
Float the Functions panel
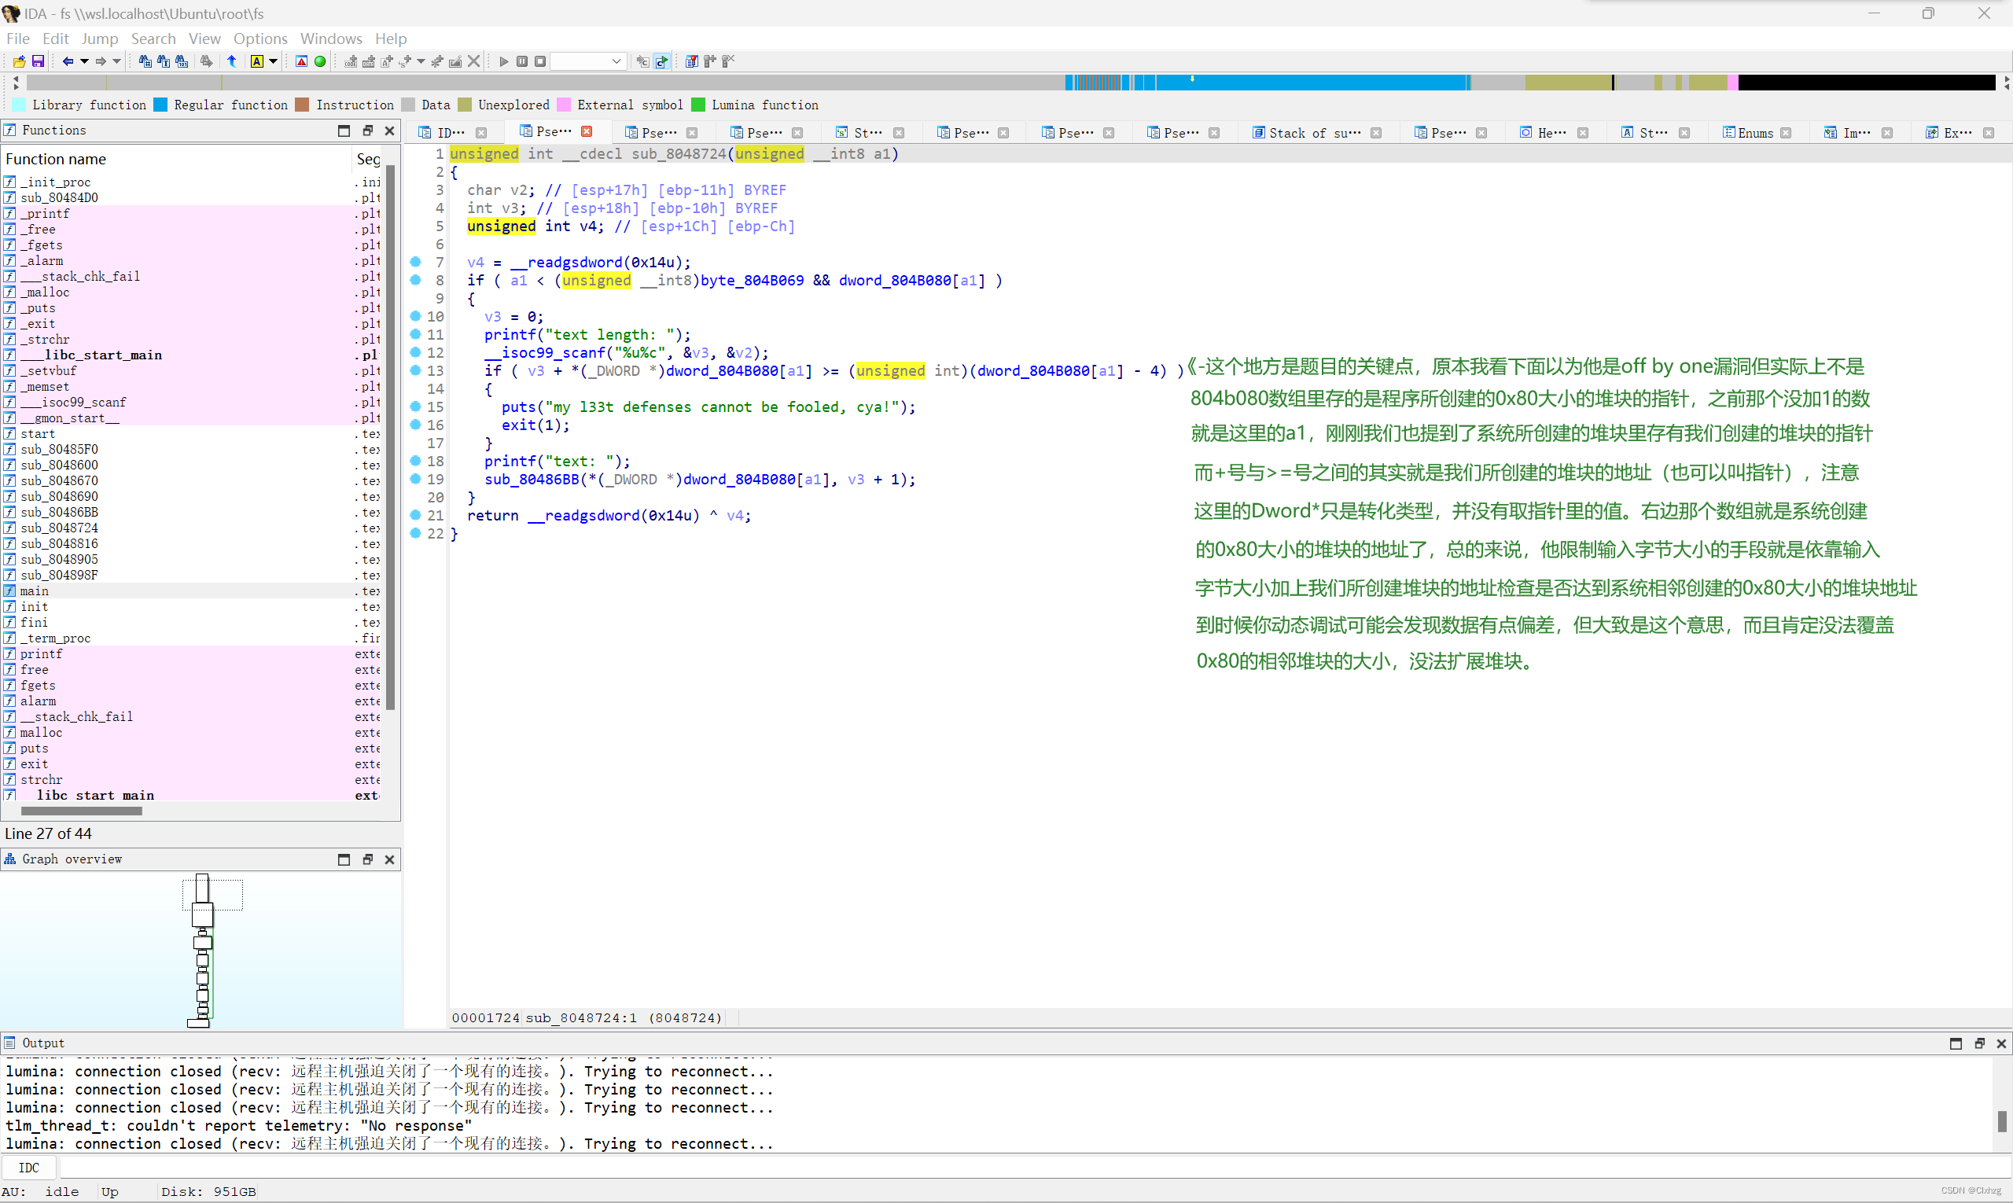367,131
